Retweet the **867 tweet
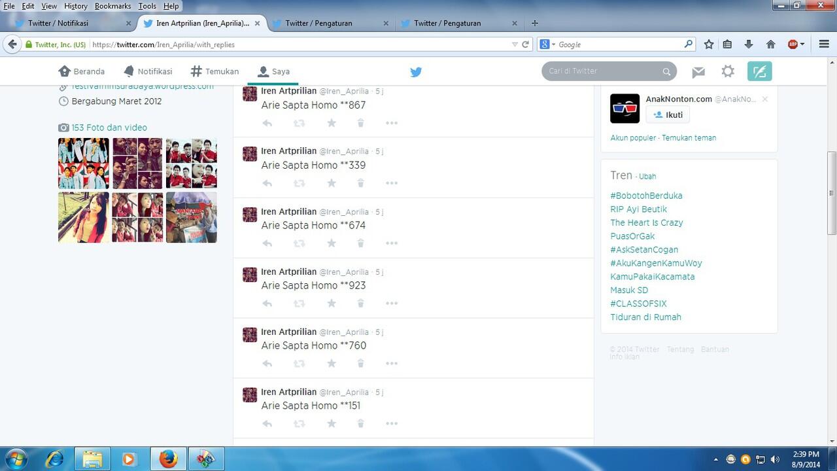The image size is (837, 471). 299,123
